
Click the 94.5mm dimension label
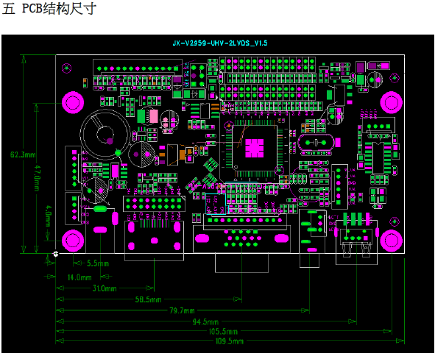point(205,322)
